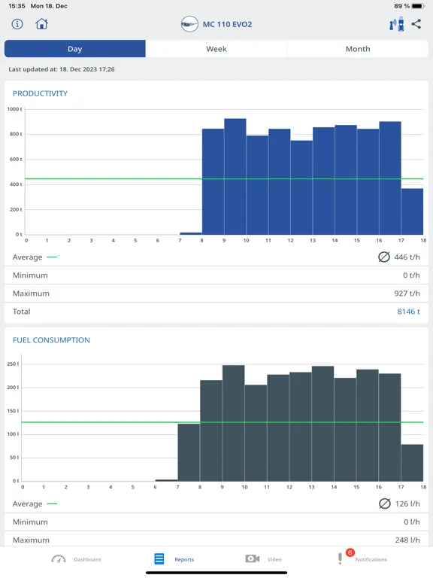Tap the 8146 t total link
The image size is (433, 578).
click(x=408, y=312)
